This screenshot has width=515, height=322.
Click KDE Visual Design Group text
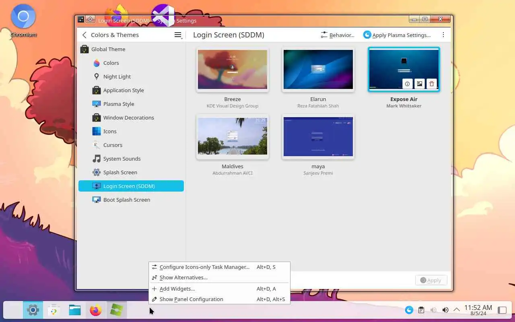coord(233,106)
